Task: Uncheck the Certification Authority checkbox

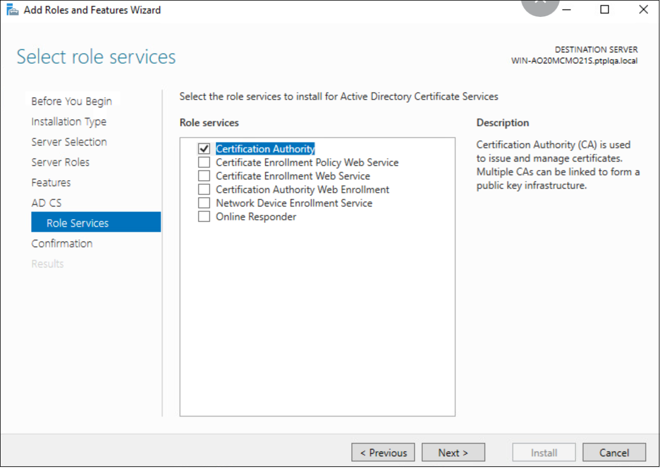Action: 204,148
